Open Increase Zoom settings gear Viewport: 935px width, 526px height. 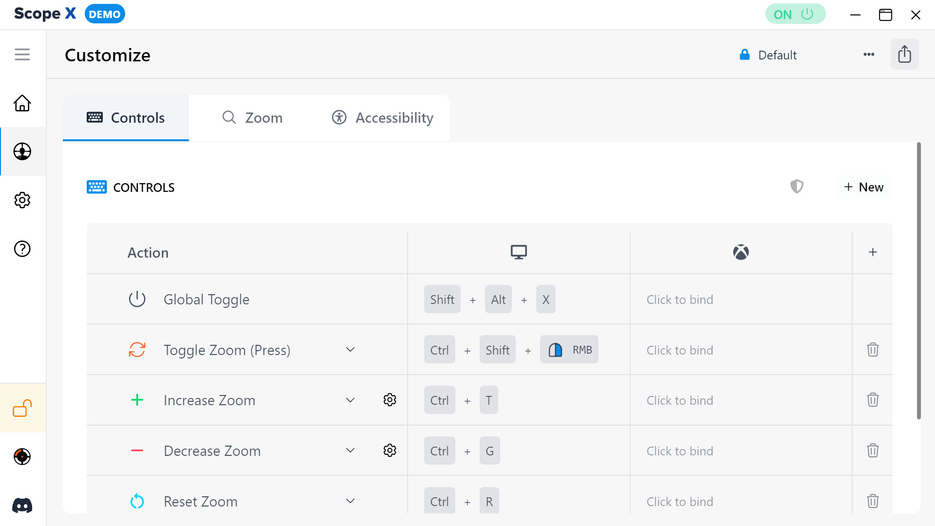point(390,400)
